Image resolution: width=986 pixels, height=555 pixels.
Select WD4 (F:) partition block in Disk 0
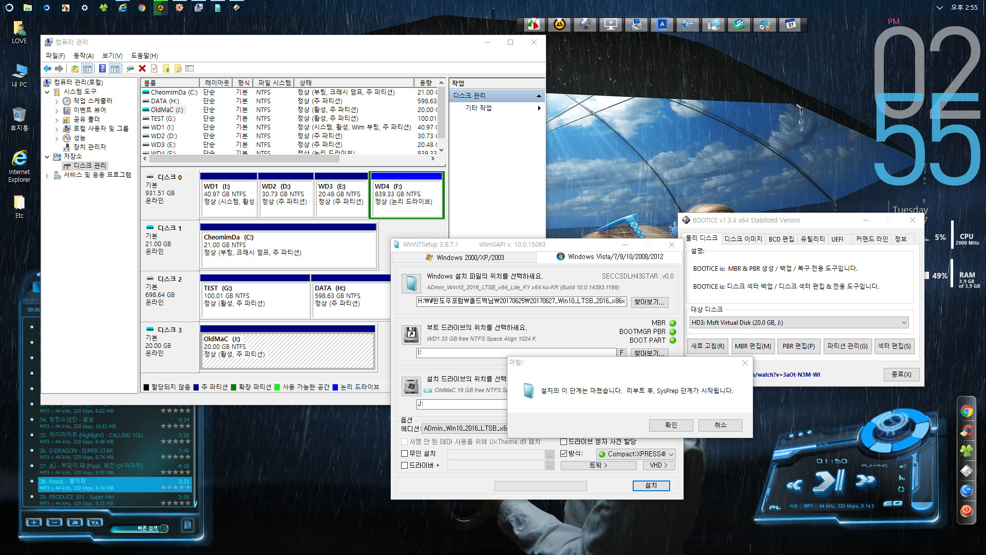tap(406, 195)
